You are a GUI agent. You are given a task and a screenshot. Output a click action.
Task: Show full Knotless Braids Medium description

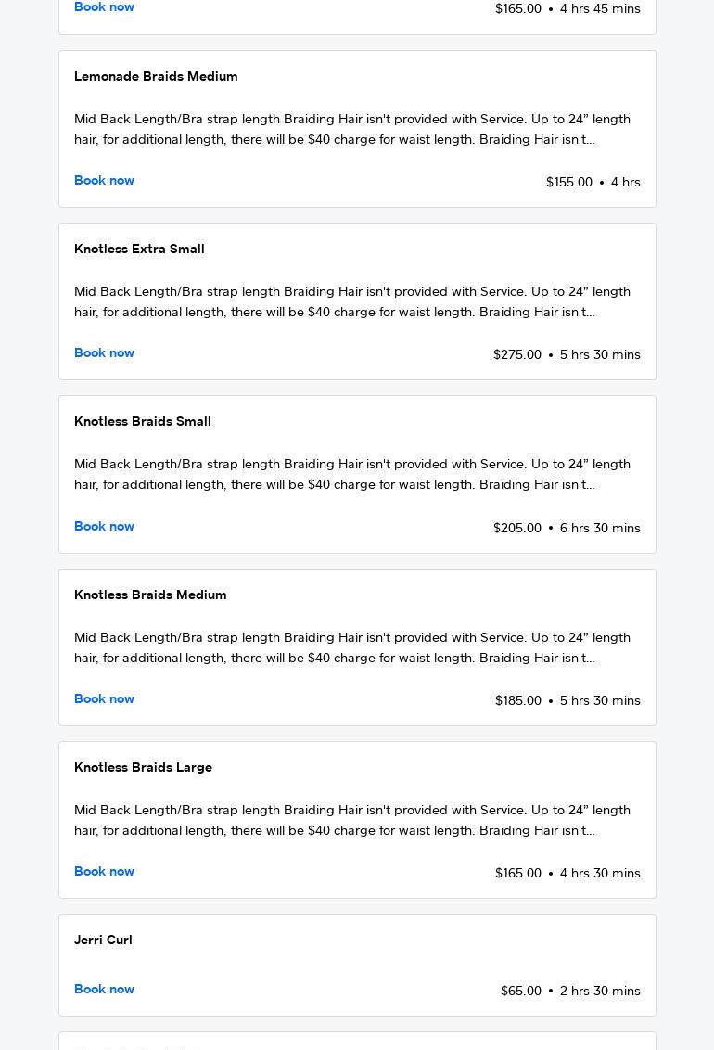coord(352,648)
